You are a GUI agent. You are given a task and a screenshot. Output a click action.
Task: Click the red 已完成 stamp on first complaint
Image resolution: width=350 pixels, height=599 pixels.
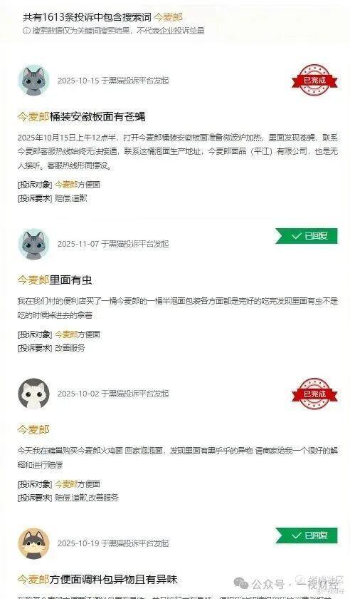pyautogui.click(x=314, y=80)
